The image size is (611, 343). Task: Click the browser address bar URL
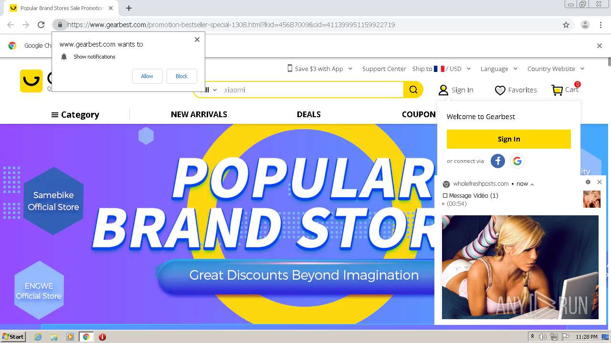tap(231, 25)
